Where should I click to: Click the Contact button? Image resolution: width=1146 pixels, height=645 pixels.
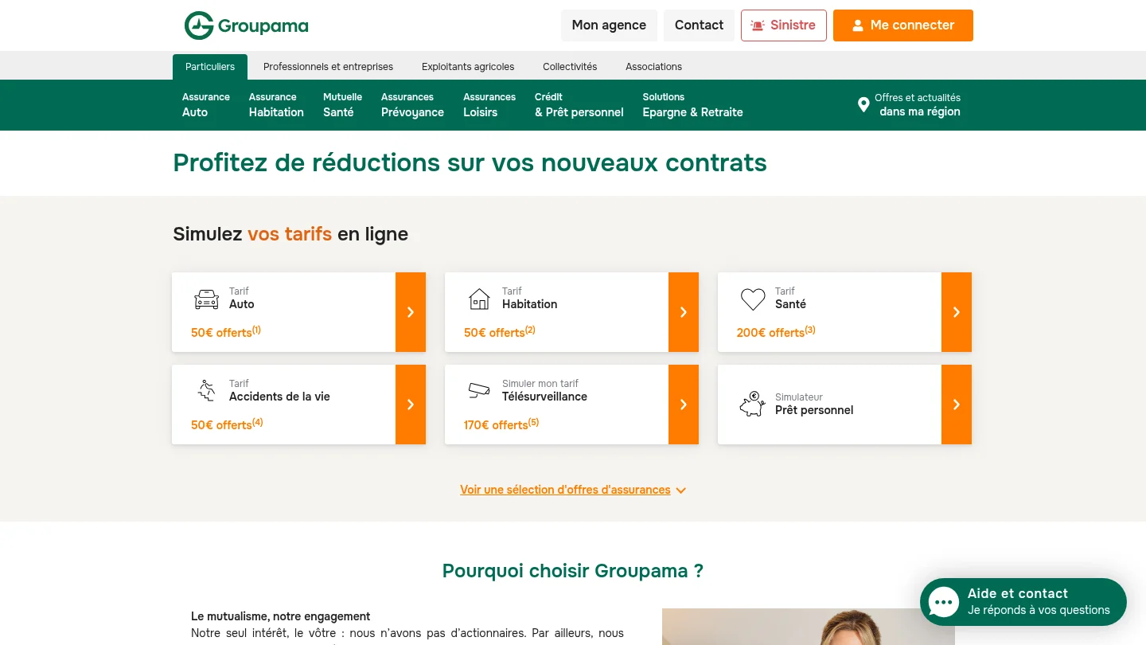[x=699, y=25]
